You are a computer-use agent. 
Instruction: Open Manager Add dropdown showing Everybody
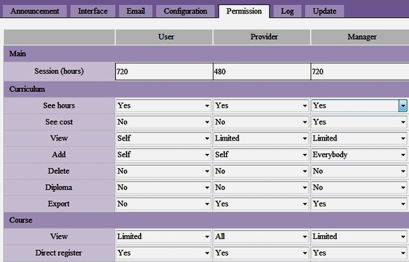[359, 155]
